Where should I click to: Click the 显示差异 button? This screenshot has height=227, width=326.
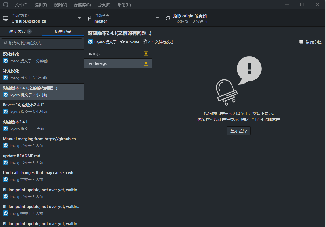[x=239, y=131]
